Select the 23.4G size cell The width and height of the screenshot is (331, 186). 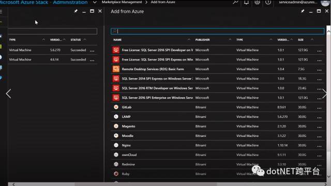pyautogui.click(x=302, y=88)
